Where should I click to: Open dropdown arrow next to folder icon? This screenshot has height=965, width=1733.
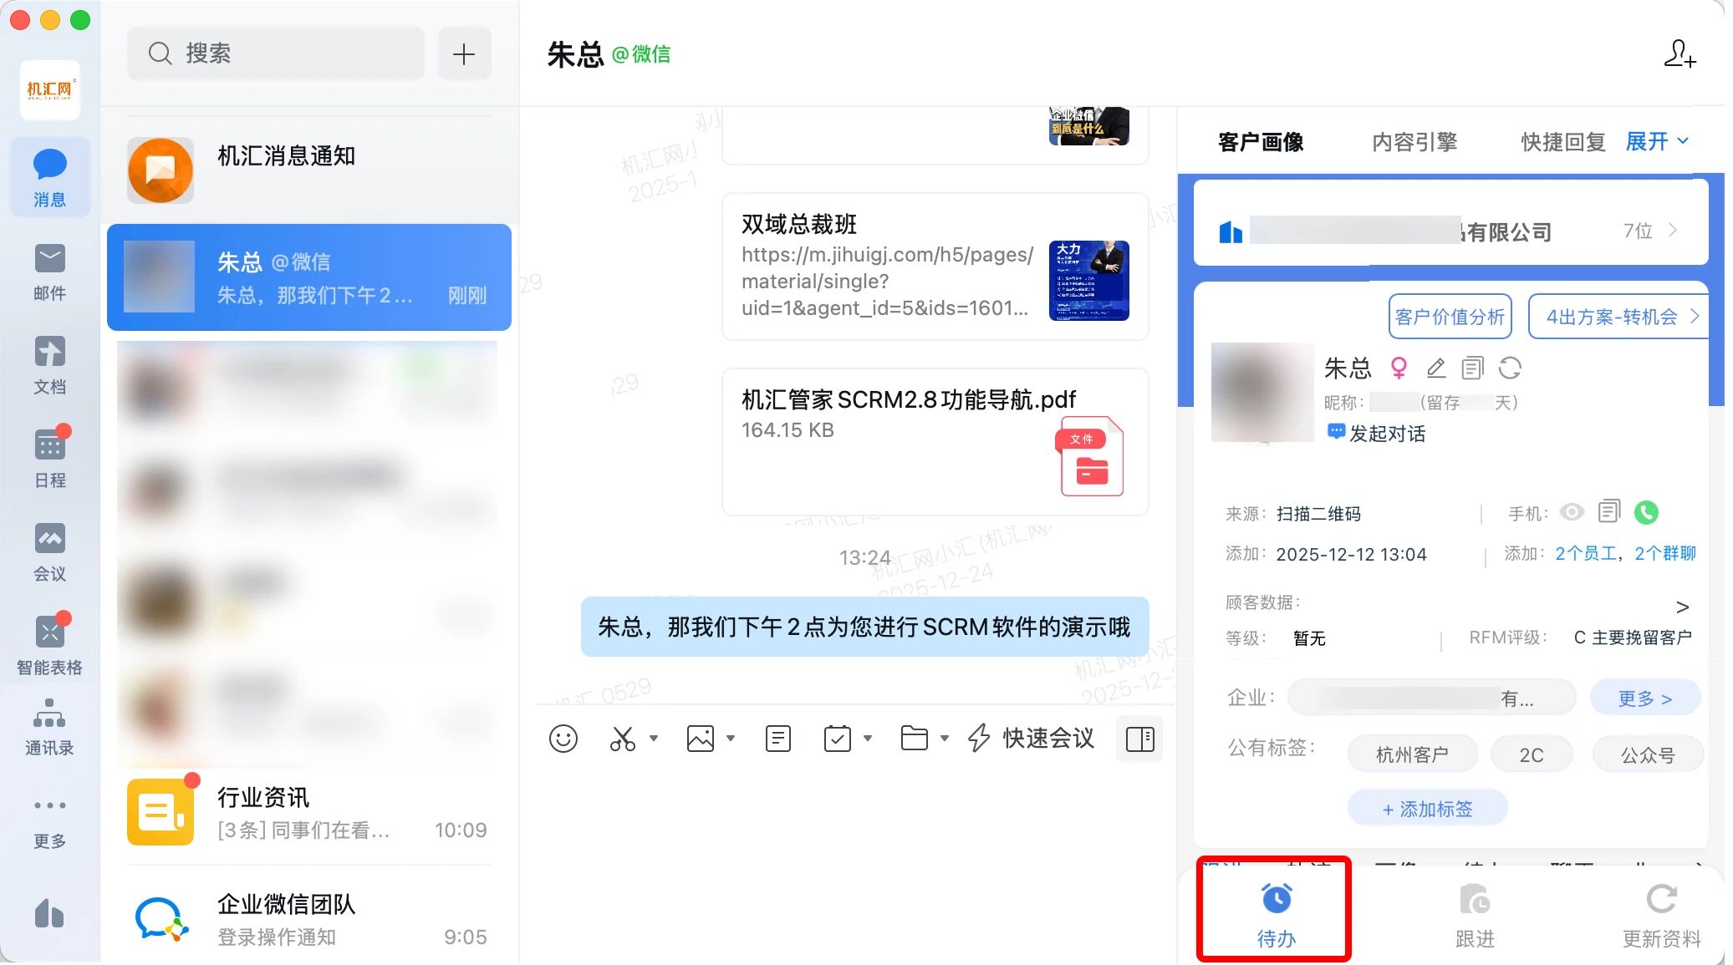[x=945, y=739]
